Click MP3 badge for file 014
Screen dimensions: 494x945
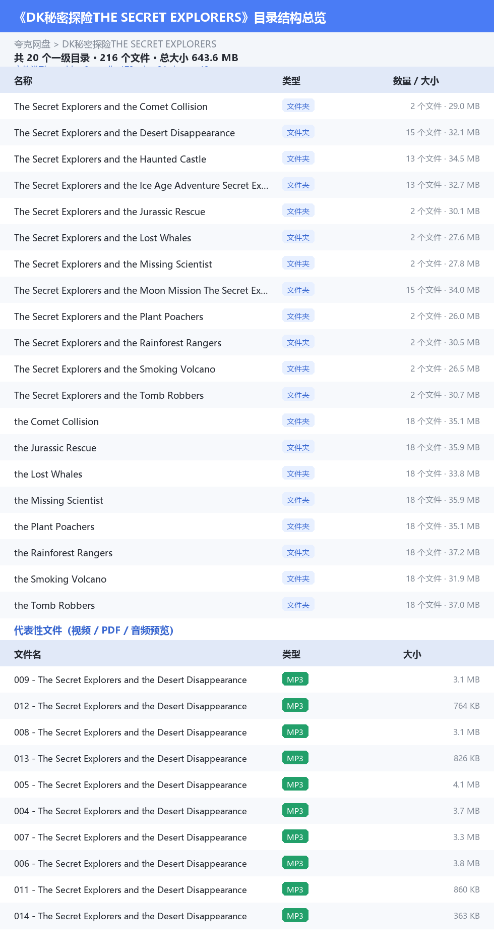(x=295, y=916)
